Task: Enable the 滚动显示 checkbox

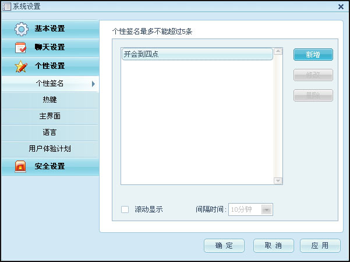Action: 125,209
